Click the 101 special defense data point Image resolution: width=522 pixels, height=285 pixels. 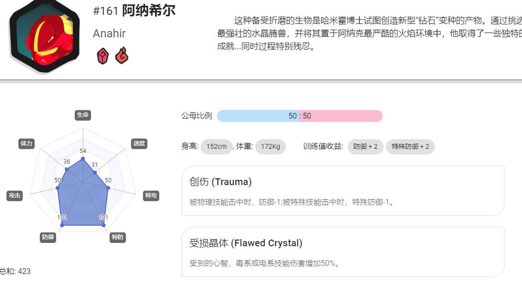click(x=103, y=225)
